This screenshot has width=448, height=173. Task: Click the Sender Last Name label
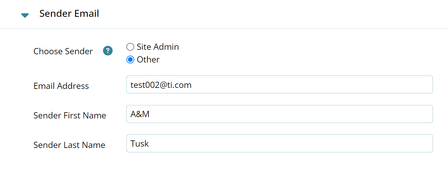coord(69,145)
